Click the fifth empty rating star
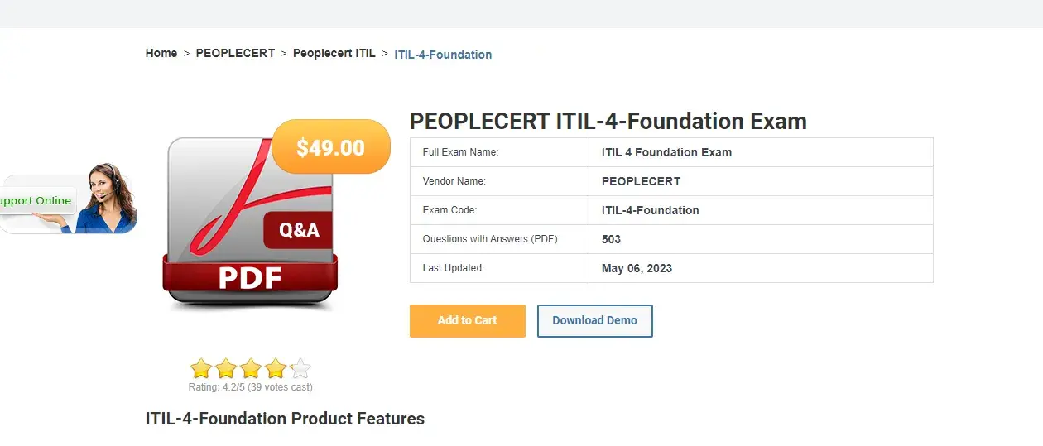The image size is (1043, 446). [301, 368]
